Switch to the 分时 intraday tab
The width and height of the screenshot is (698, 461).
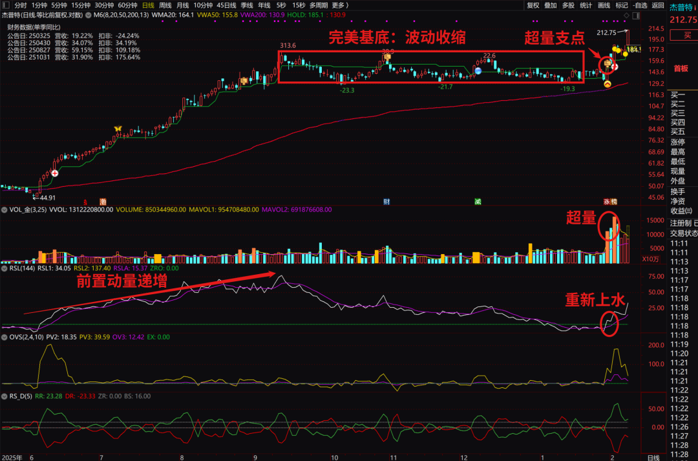[x=21, y=5]
